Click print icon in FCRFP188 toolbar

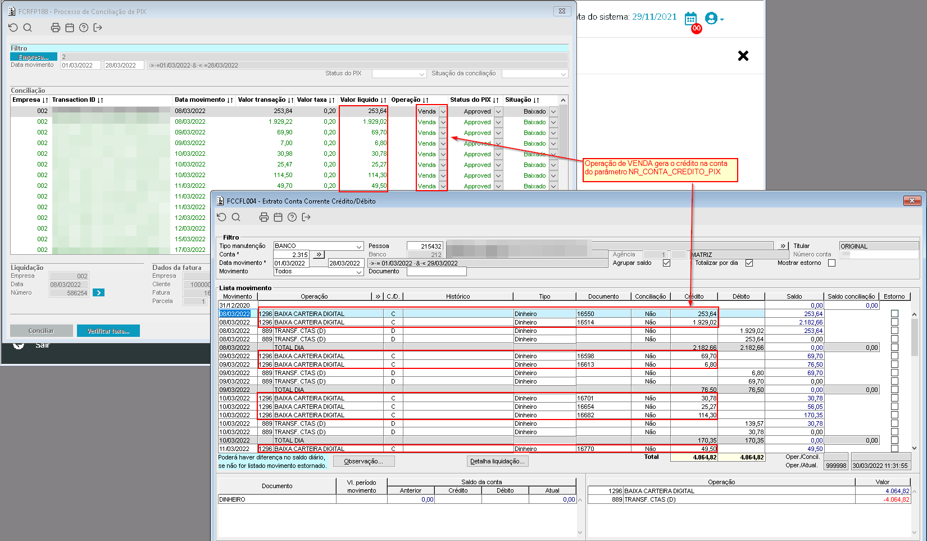click(x=56, y=28)
